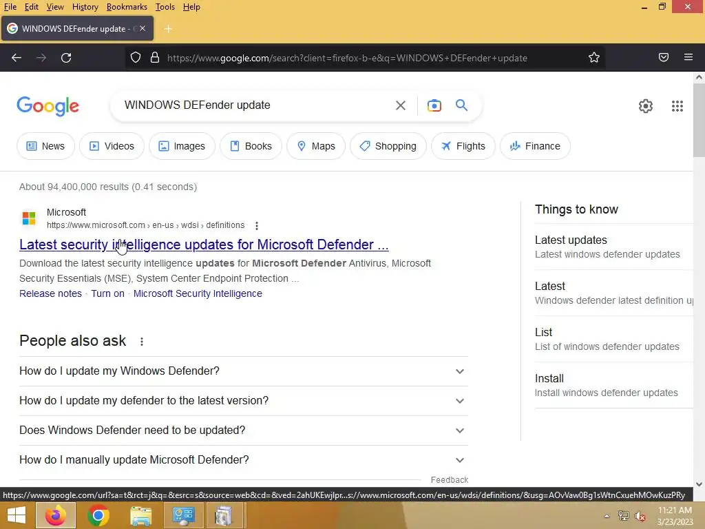
Task: Expand 'How do I update my Windows Defender?'
Action: pos(244,371)
